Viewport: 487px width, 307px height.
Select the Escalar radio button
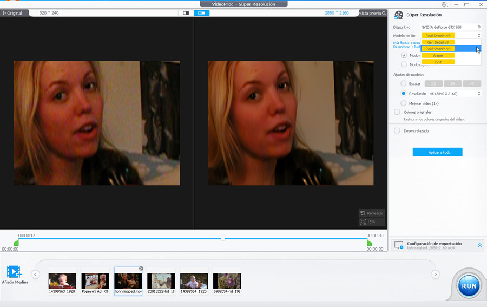click(x=404, y=83)
